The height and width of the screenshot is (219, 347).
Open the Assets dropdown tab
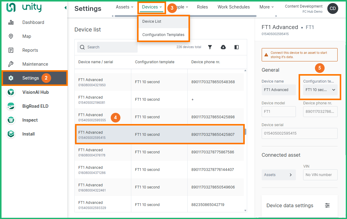124,7
